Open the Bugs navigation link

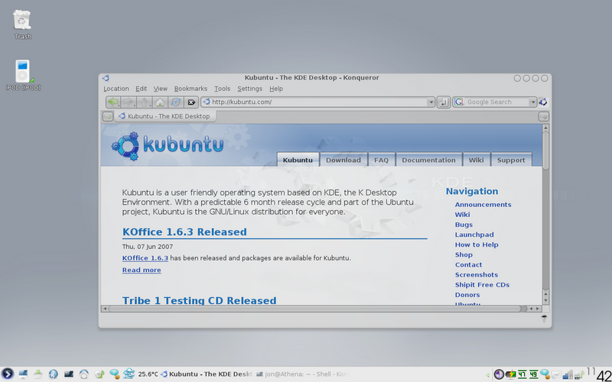(x=464, y=225)
